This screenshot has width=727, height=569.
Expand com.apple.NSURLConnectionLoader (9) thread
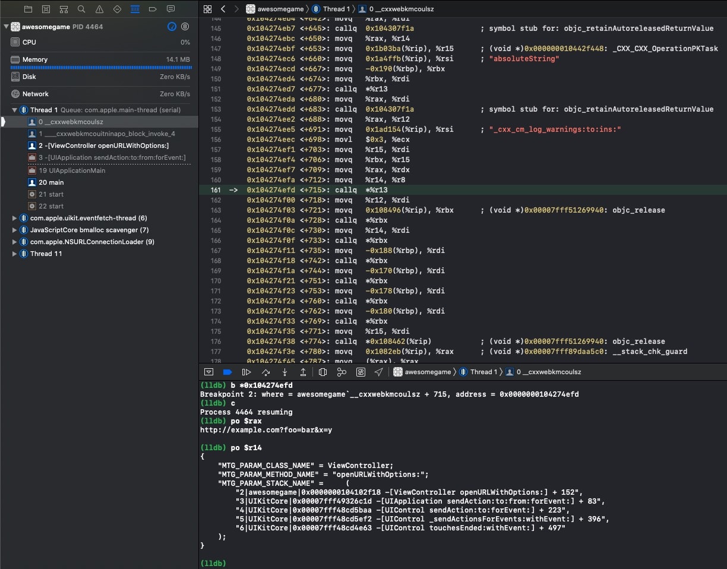coord(14,242)
